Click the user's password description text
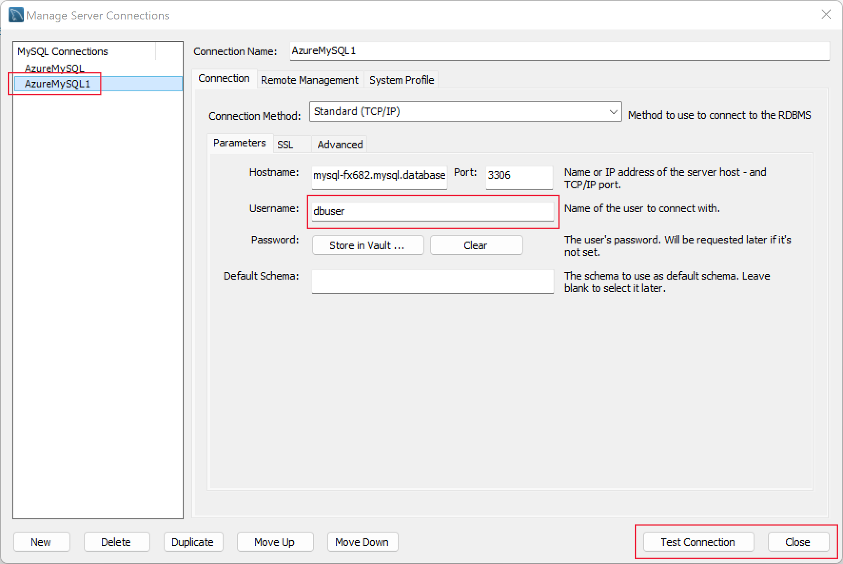The width and height of the screenshot is (843, 564). click(x=677, y=246)
